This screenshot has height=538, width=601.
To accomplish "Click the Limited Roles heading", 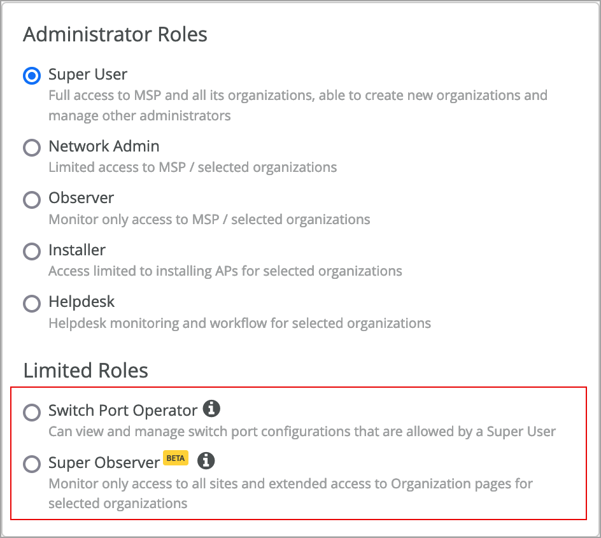I will (x=85, y=371).
